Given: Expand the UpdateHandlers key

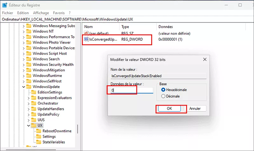Looking at the screenshot, I should coord(29,109).
